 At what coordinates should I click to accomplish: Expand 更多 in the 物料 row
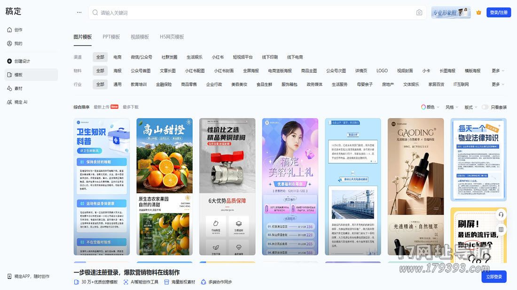click(x=498, y=71)
